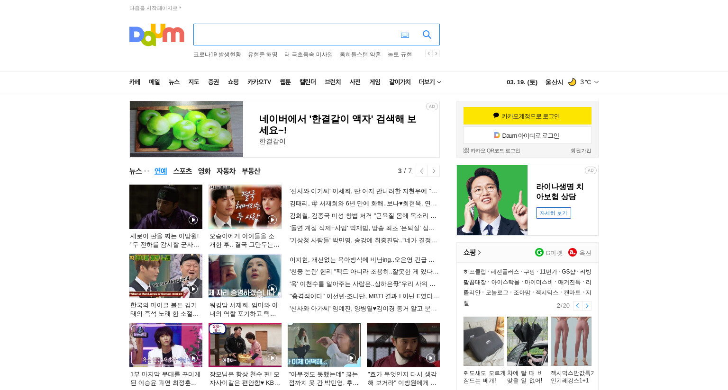This screenshot has height=390, width=728.
Task: Open 쿠팡 shopping mall link
Action: (x=529, y=272)
